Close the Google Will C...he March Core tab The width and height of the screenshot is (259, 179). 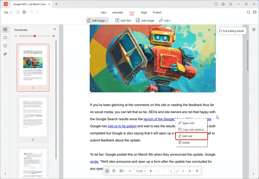(x=49, y=4)
